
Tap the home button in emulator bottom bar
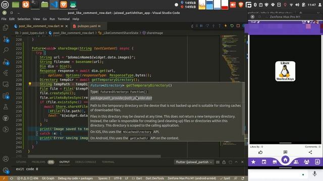point(285,160)
